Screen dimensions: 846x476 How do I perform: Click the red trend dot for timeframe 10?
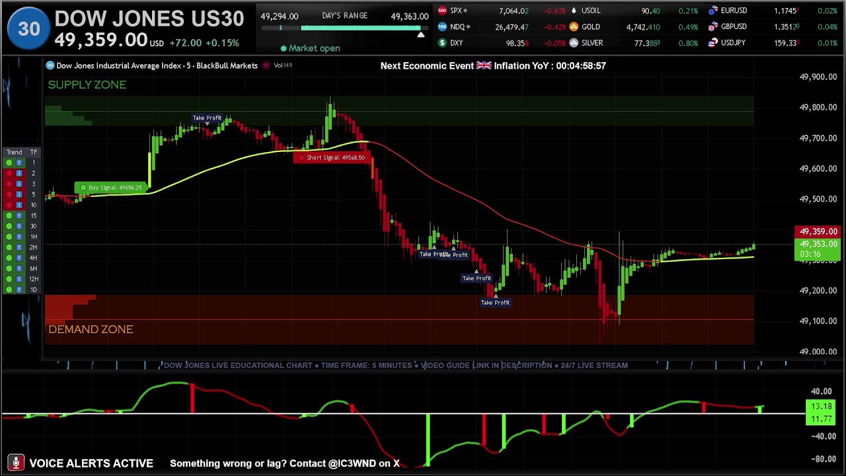tap(9, 205)
